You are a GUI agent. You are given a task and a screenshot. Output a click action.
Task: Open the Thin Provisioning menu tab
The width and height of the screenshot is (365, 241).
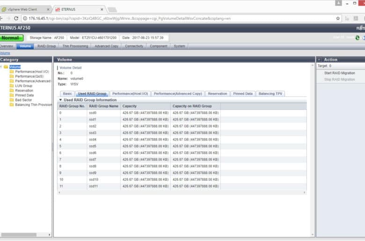(75, 46)
